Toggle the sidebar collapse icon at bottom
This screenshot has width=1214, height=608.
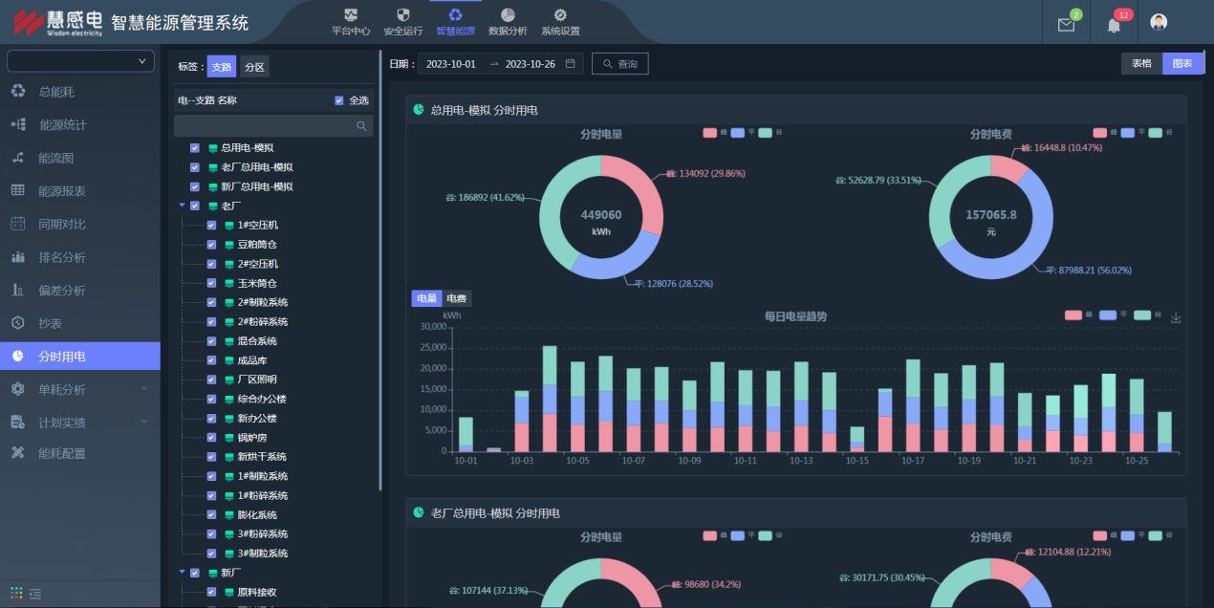pos(35,594)
